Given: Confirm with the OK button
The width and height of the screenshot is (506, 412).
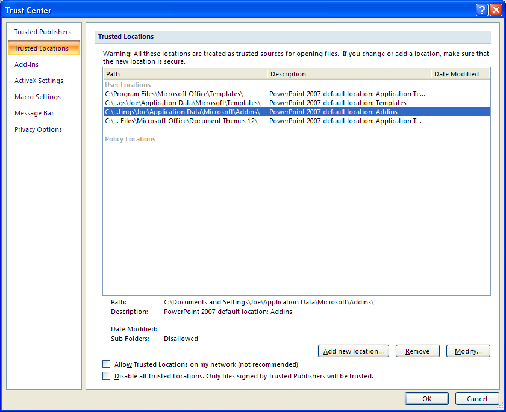Looking at the screenshot, I should click(x=426, y=399).
